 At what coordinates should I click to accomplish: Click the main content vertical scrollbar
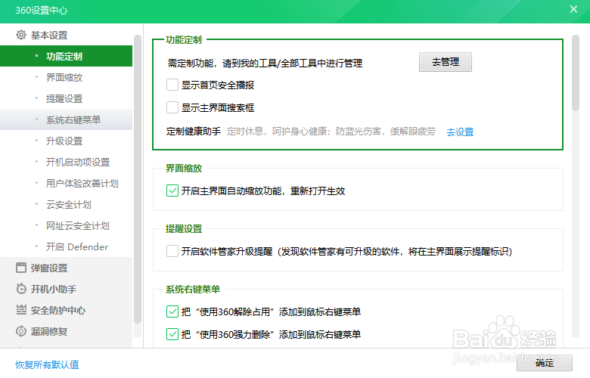(576, 73)
